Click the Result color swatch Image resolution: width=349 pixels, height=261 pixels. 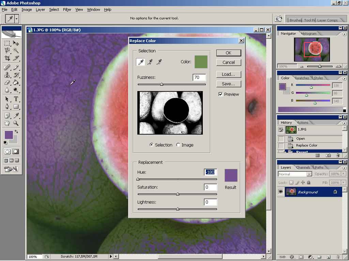coord(231,175)
